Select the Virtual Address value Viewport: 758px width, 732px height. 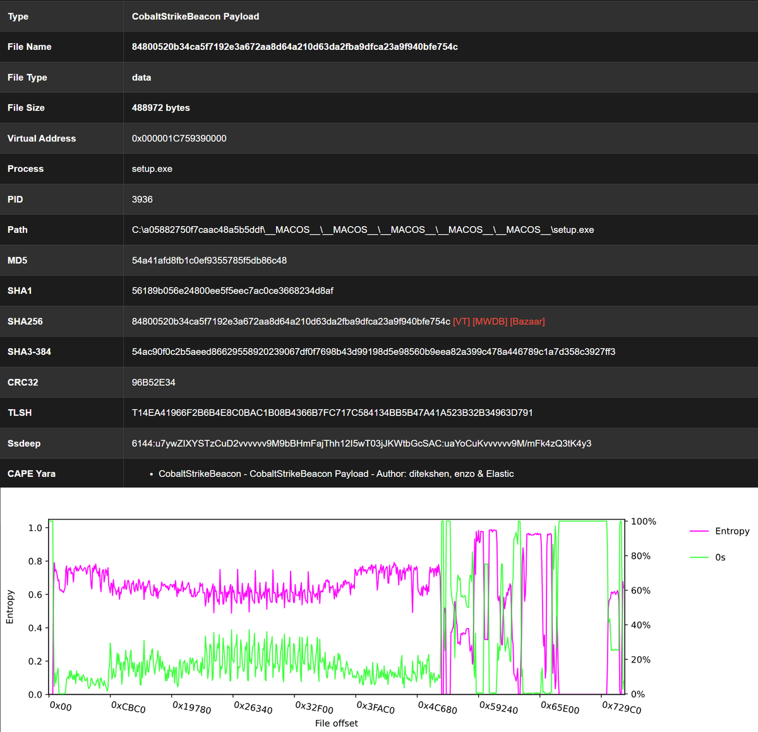[x=179, y=138]
